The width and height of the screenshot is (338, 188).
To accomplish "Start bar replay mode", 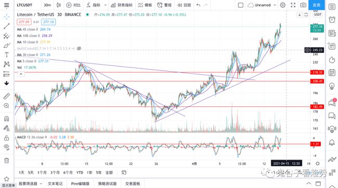I will click(184, 5).
